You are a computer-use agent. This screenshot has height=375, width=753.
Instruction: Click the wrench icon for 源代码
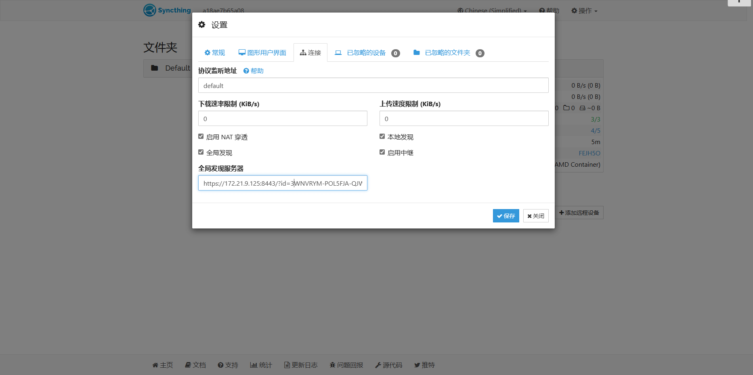(378, 365)
